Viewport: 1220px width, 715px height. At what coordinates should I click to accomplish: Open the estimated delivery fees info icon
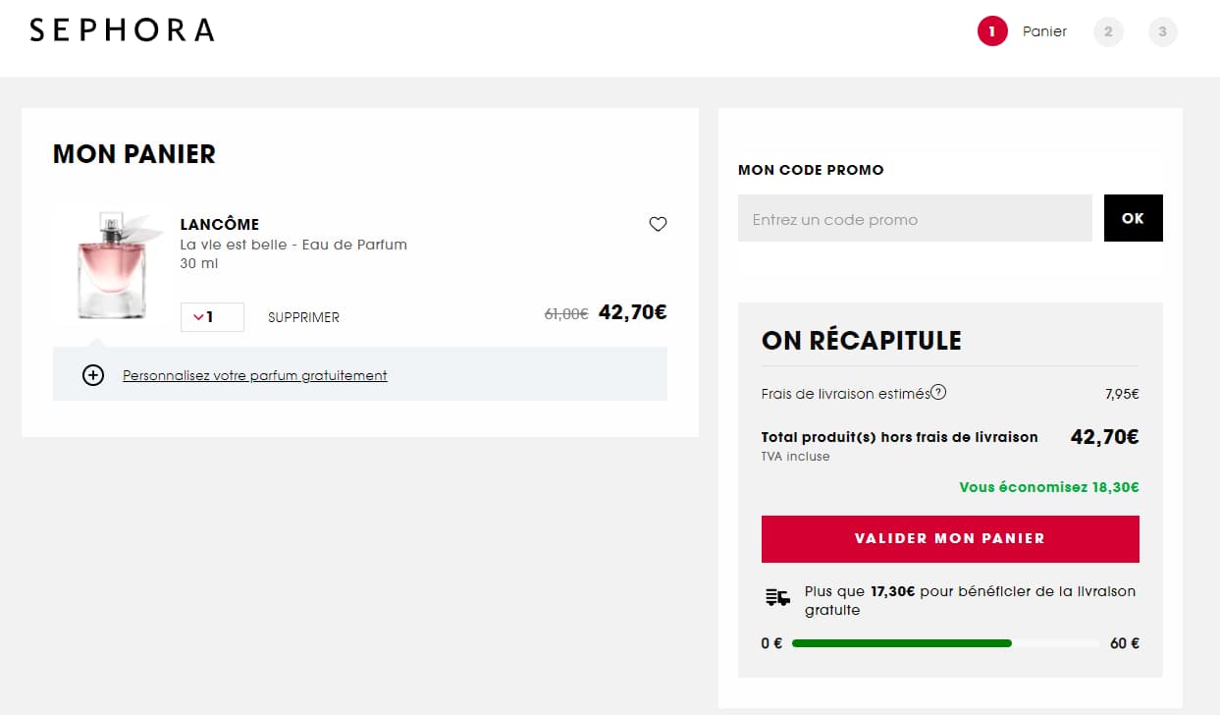pos(938,393)
